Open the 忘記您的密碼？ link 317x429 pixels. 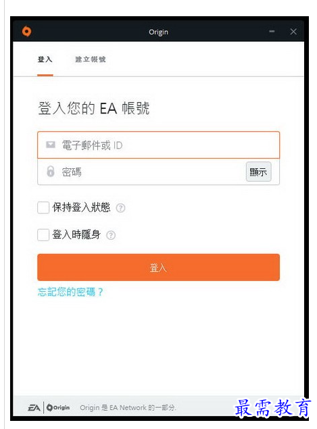70,292
